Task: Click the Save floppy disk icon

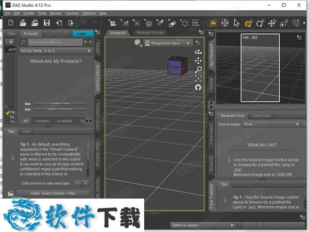Action: 47,23
